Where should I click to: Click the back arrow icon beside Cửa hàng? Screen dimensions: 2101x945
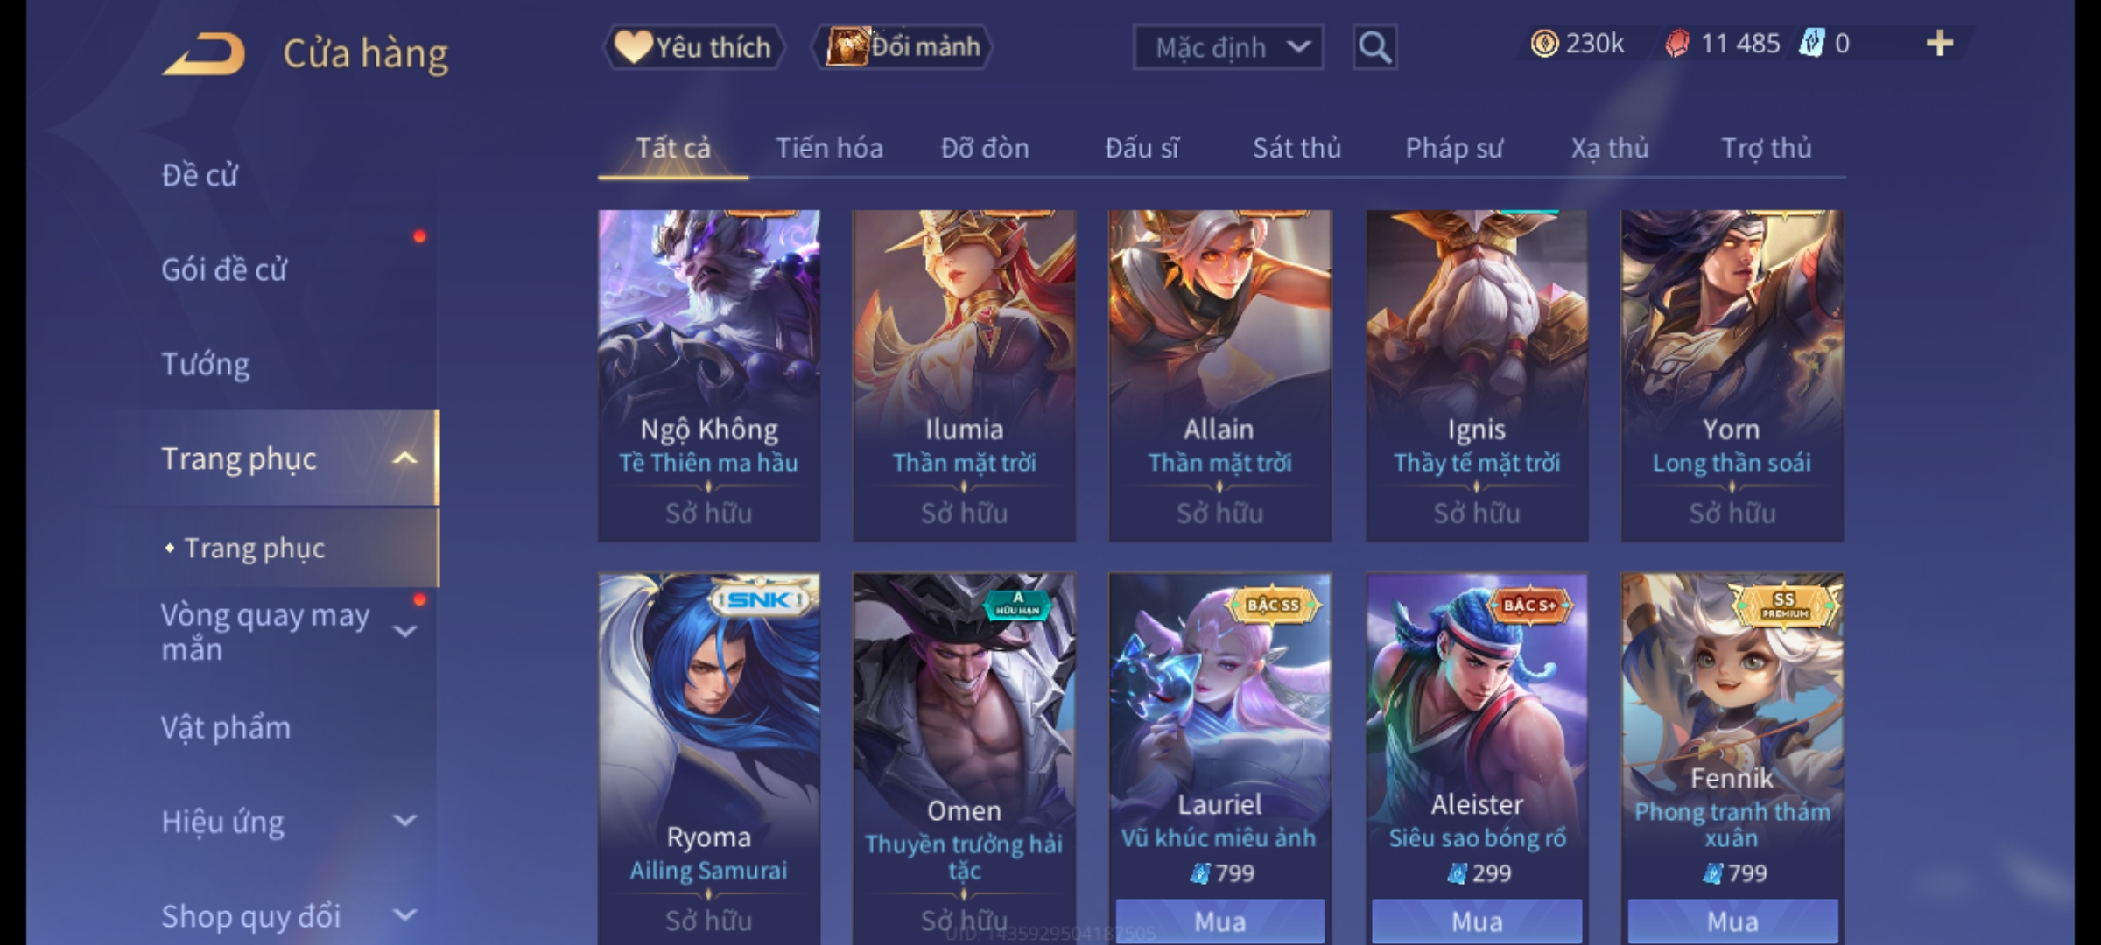point(204,54)
